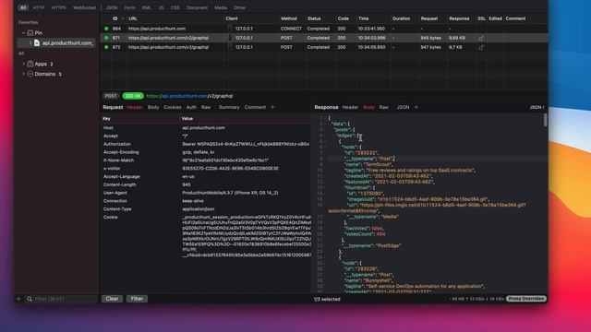This screenshot has width=591, height=332.
Task: Open the JSON format dropdown in Response
Action: 537,107
